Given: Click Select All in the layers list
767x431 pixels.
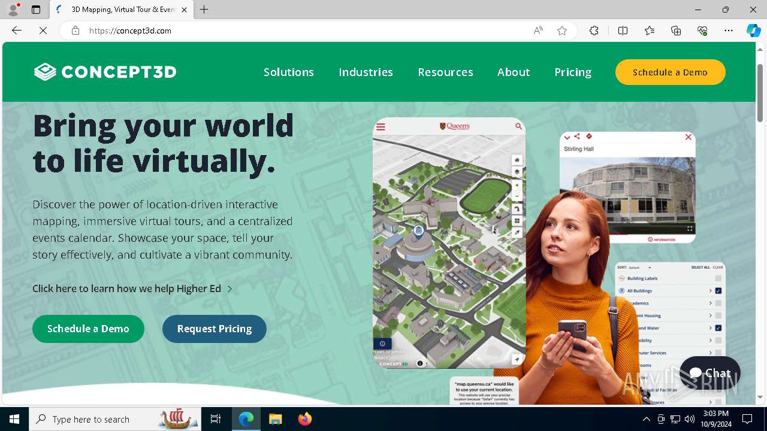Looking at the screenshot, I should (x=700, y=268).
